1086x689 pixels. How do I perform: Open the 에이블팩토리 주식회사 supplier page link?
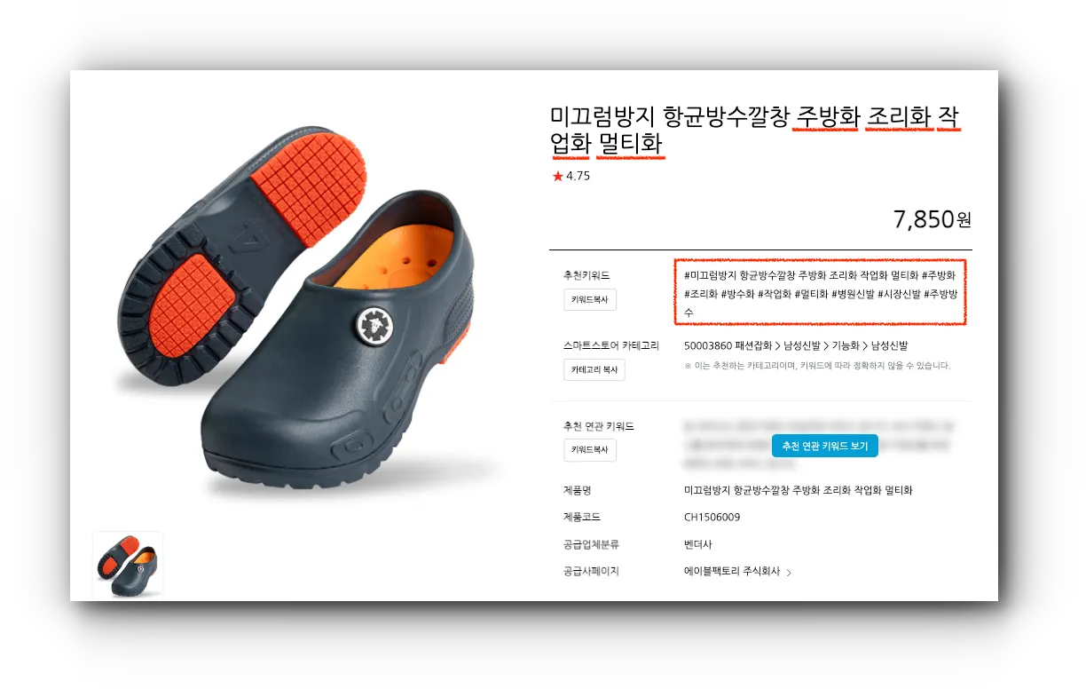(x=726, y=572)
